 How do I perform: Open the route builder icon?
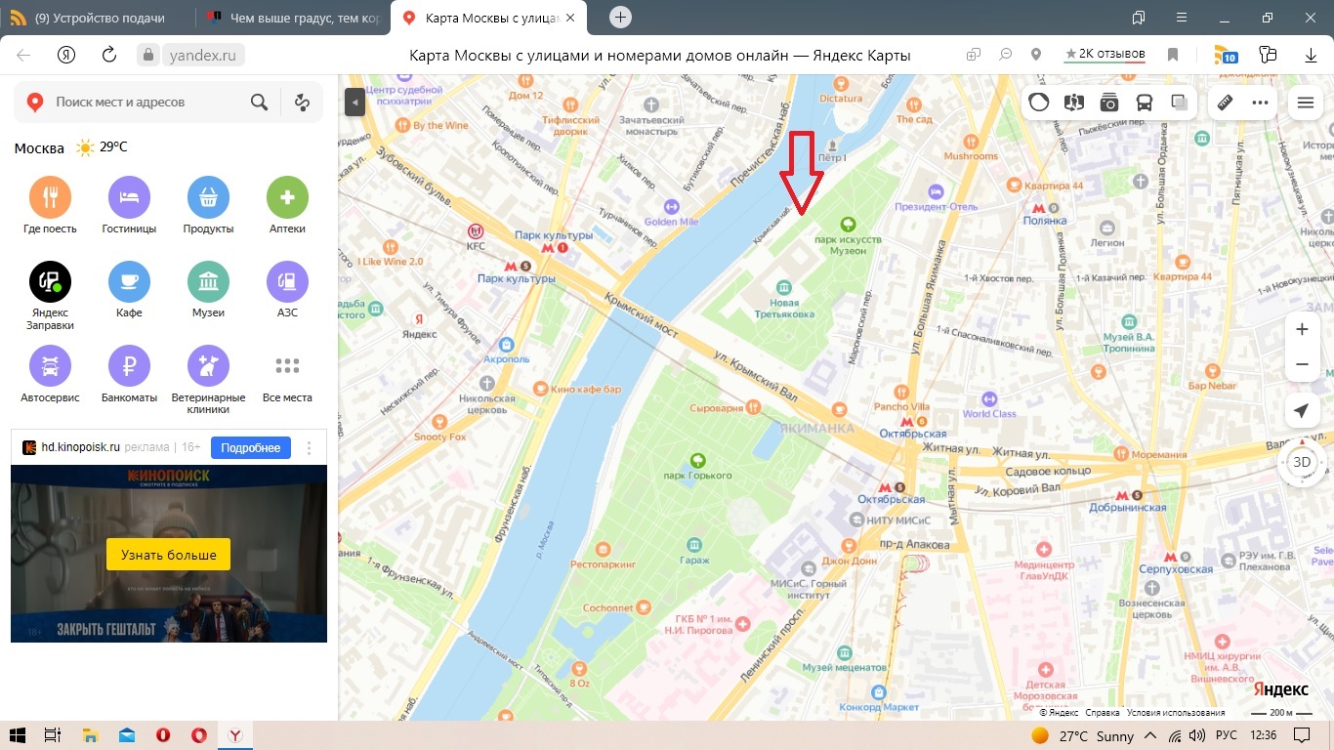pos(302,102)
